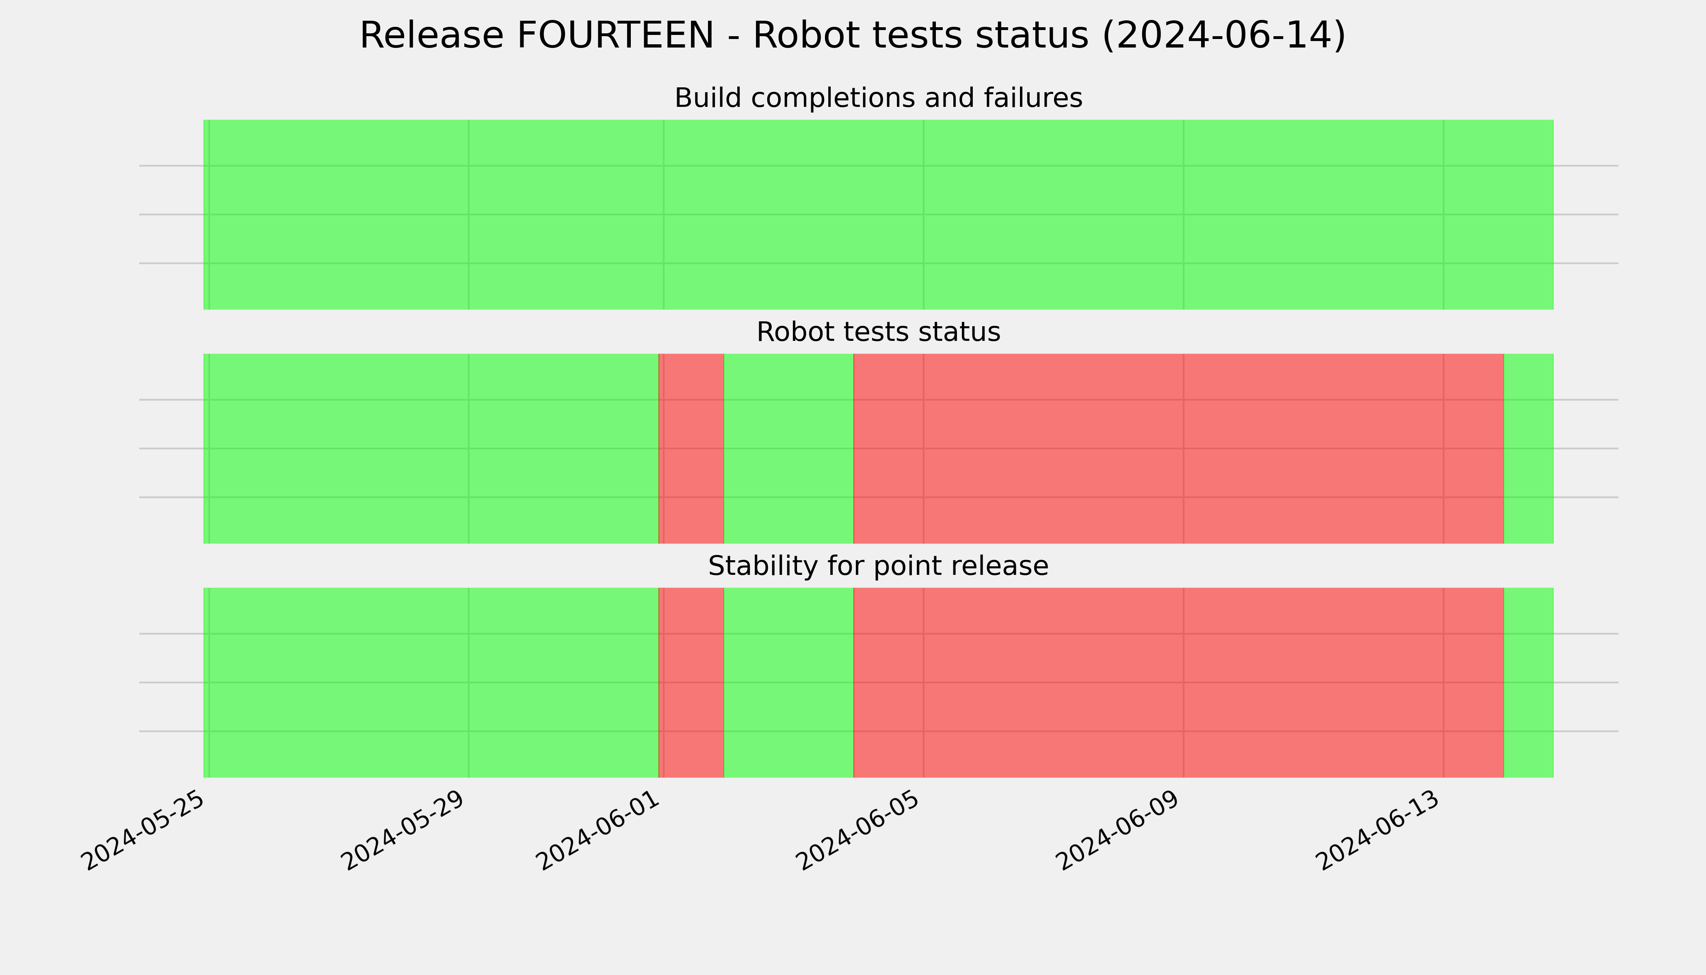Click the green area of Build completions chart

[879, 214]
